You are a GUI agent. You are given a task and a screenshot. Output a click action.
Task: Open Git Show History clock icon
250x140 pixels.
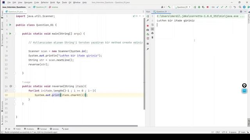point(230,7)
